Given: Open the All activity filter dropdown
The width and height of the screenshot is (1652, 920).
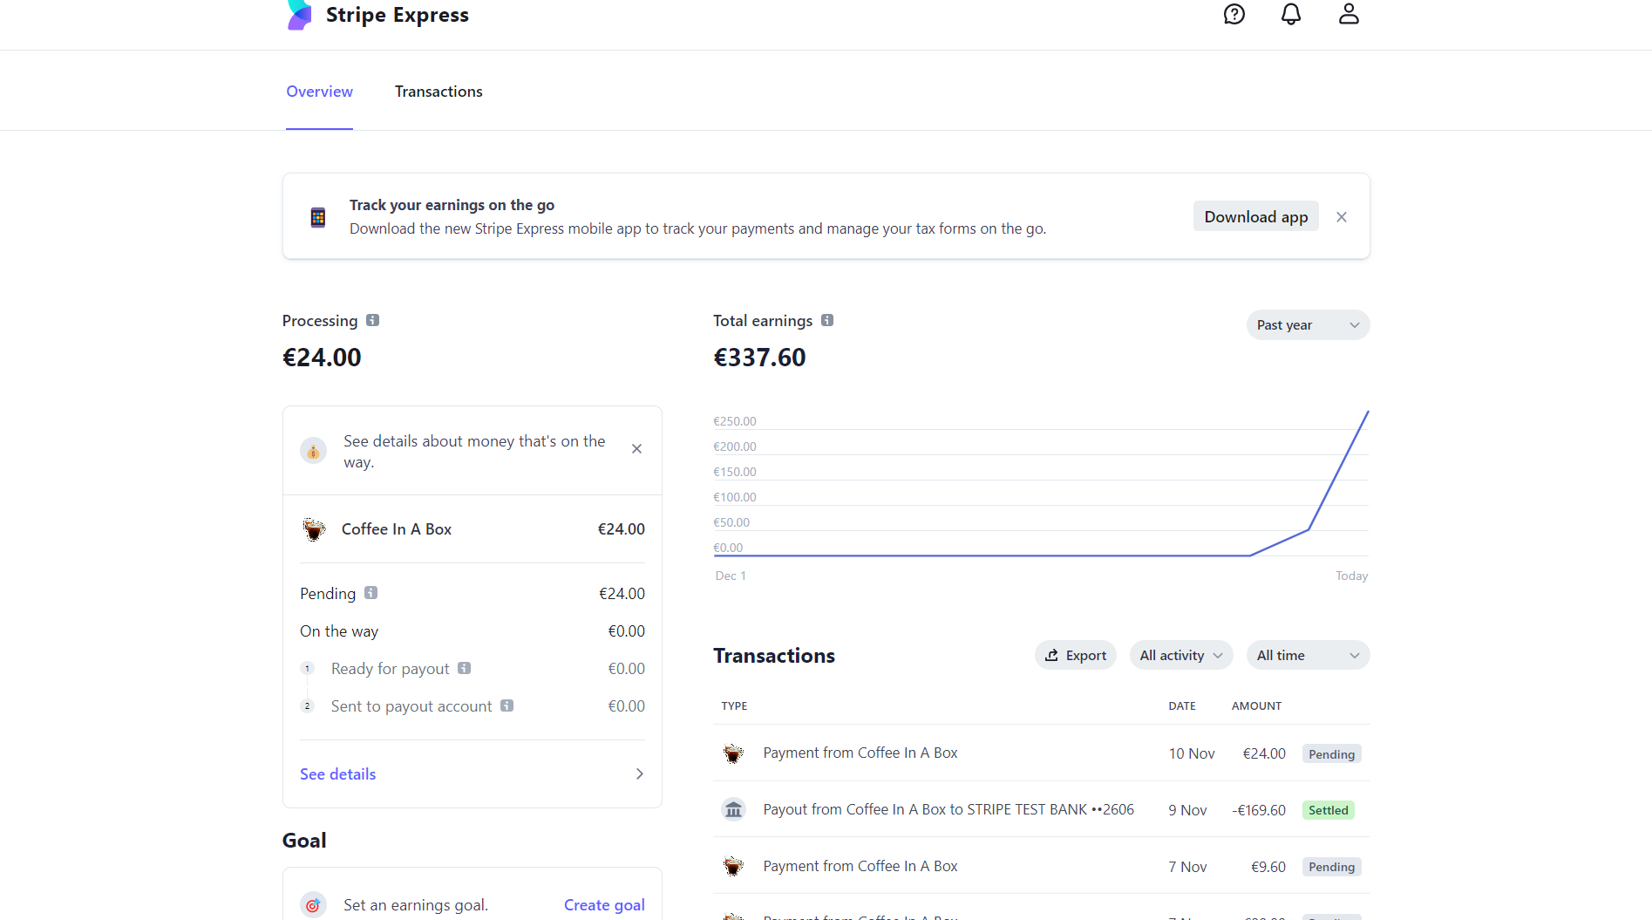Looking at the screenshot, I should [x=1180, y=655].
